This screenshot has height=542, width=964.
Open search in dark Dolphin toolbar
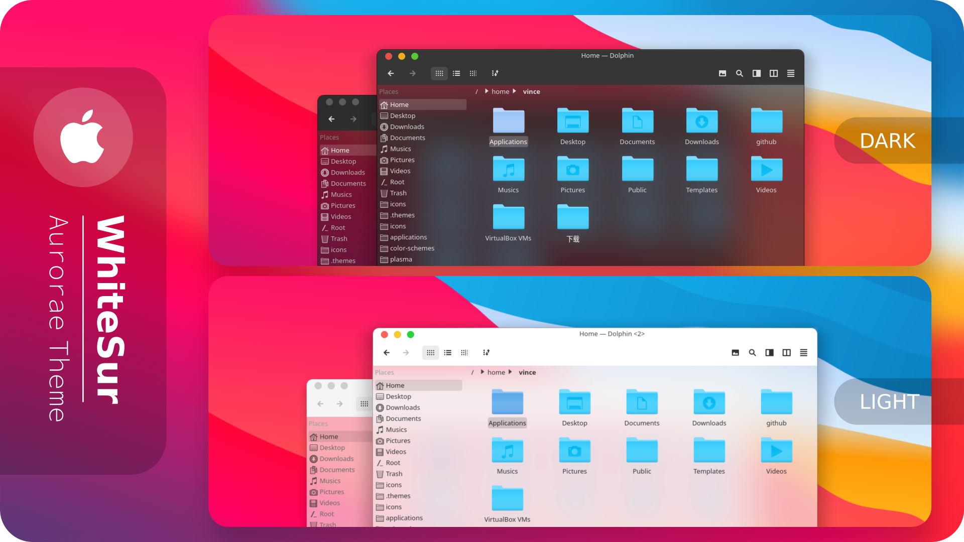click(x=740, y=73)
